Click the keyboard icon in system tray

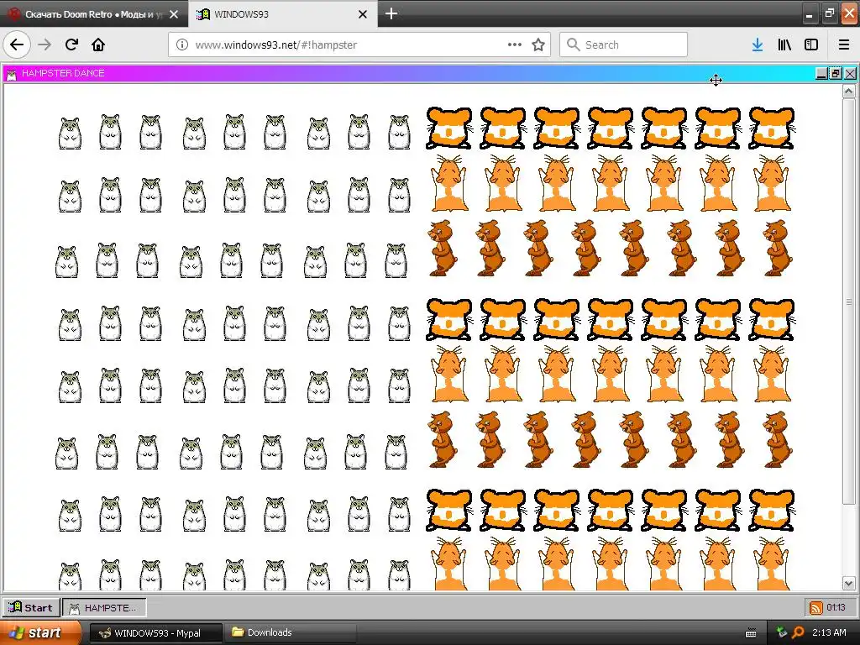point(751,633)
